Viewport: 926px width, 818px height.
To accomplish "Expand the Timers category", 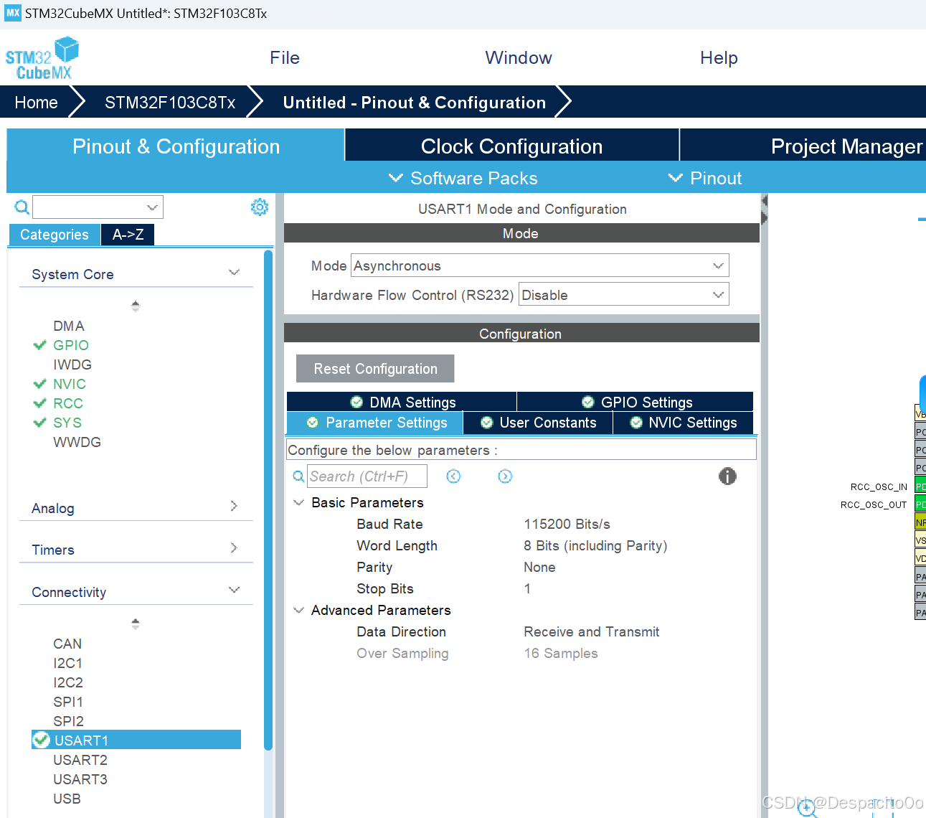I will coord(234,547).
